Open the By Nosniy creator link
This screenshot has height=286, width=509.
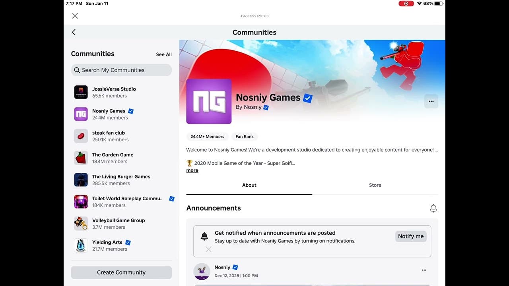pyautogui.click(x=249, y=107)
